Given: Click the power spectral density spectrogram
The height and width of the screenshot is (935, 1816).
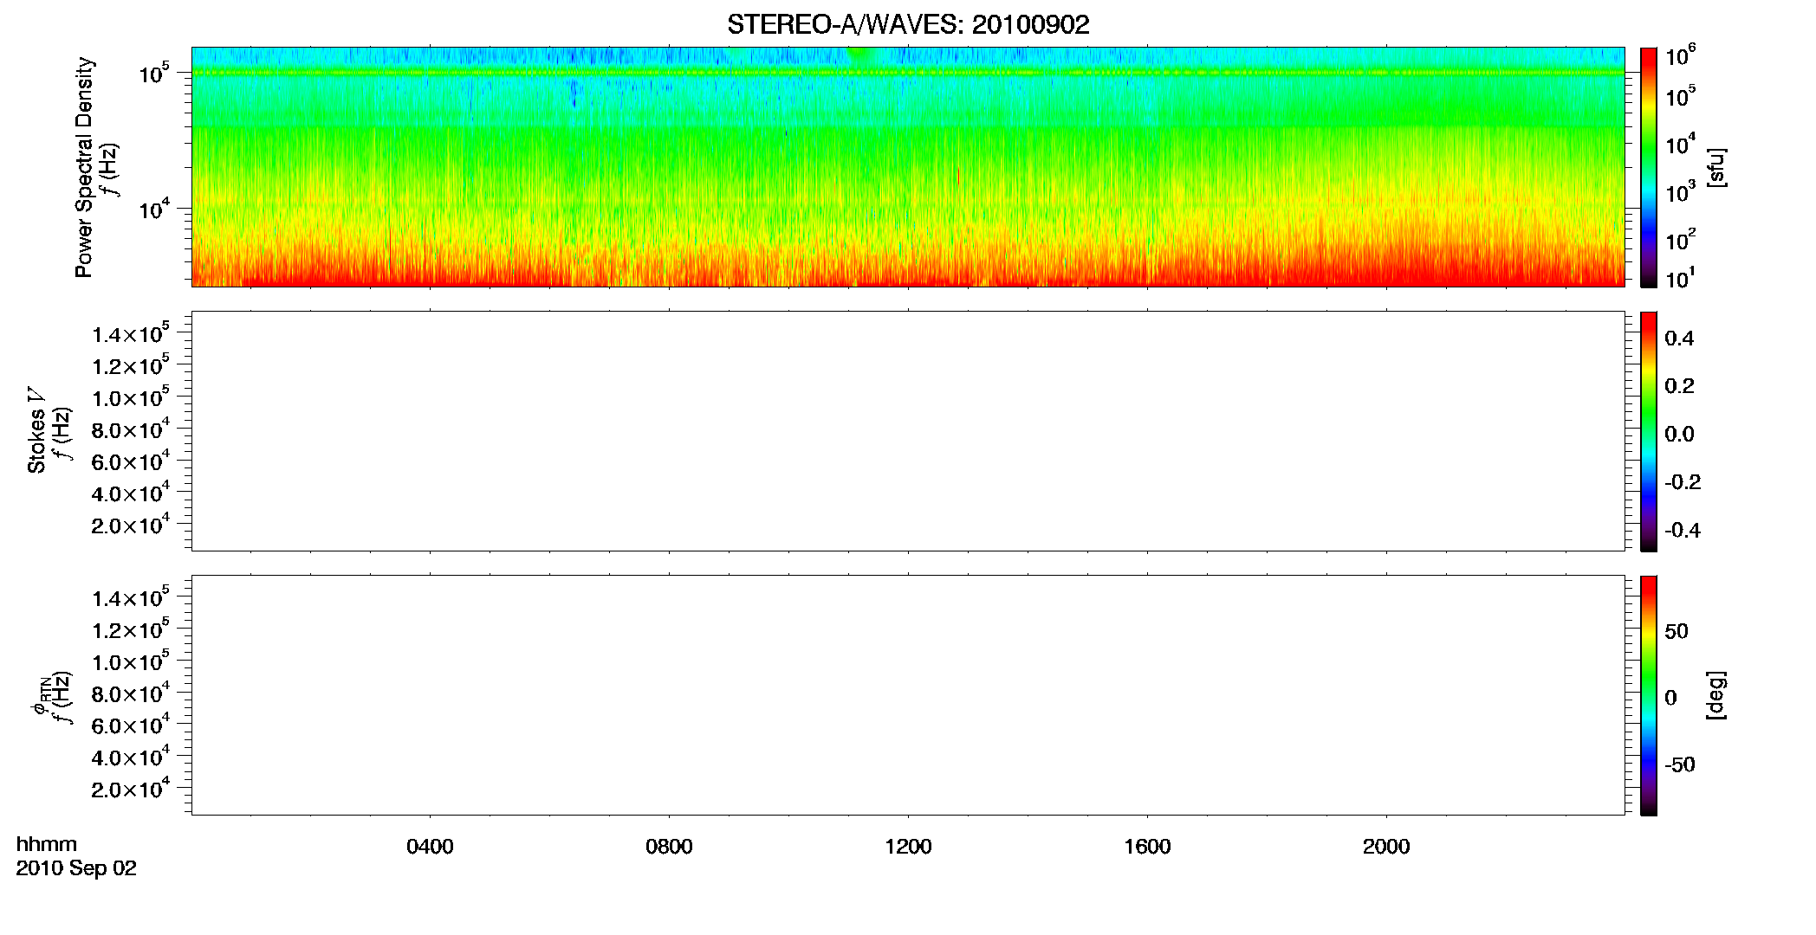Looking at the screenshot, I should 908,167.
